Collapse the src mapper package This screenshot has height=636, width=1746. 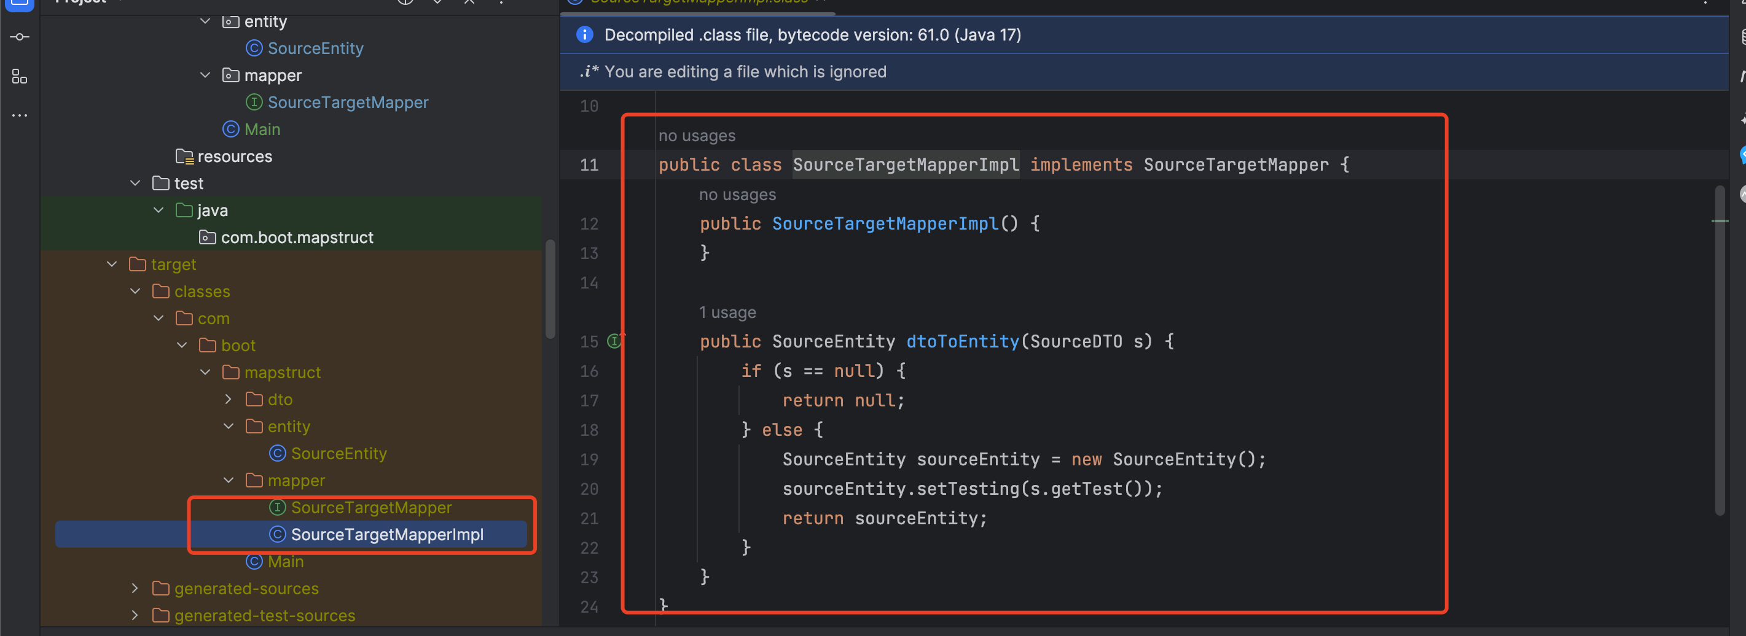coord(205,75)
